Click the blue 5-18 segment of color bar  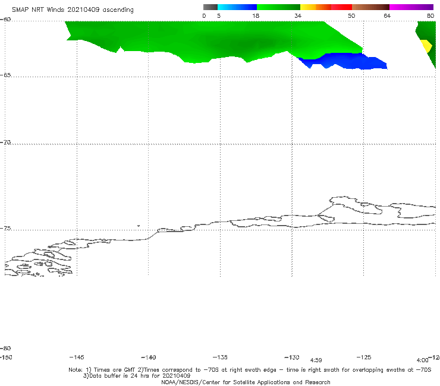click(237, 7)
